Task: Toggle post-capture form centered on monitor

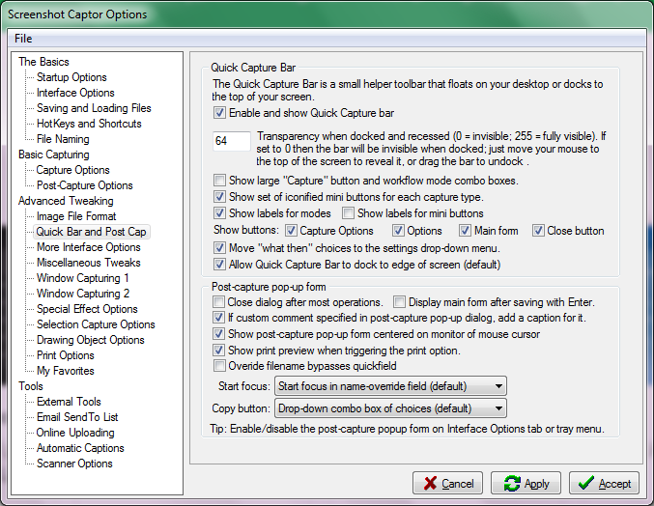Action: pyautogui.click(x=218, y=334)
